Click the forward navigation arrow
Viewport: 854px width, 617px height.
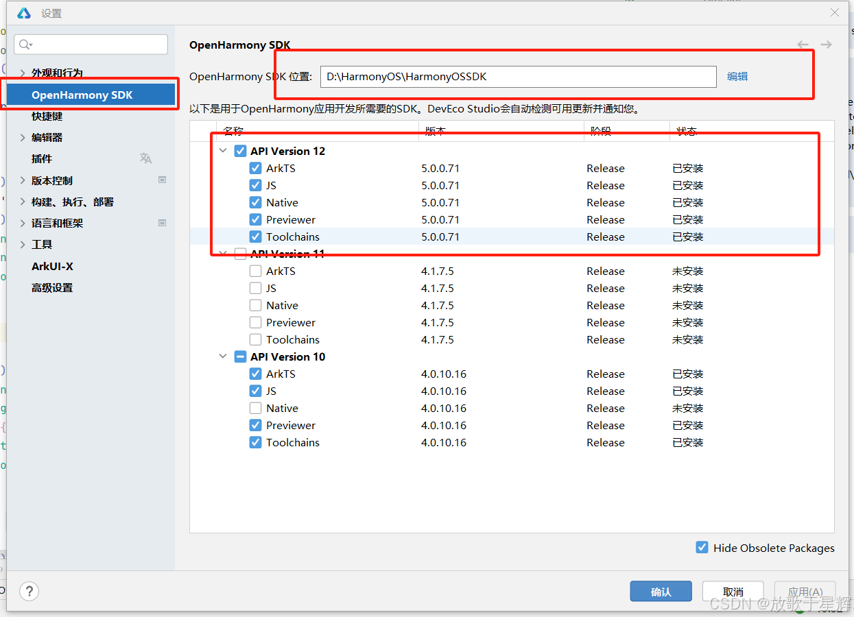[x=826, y=45]
